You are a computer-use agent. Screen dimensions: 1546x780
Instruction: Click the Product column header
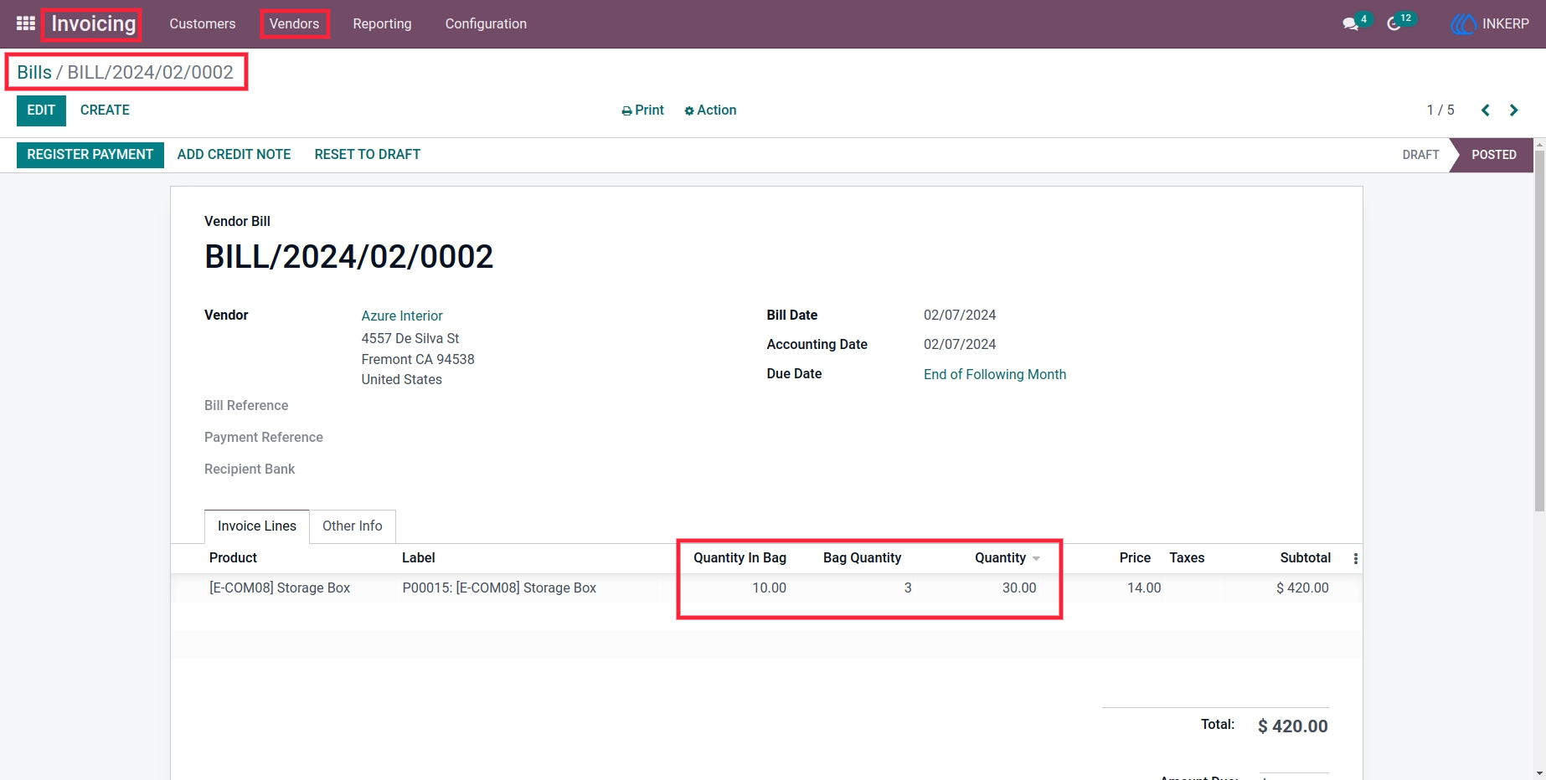pos(233,558)
